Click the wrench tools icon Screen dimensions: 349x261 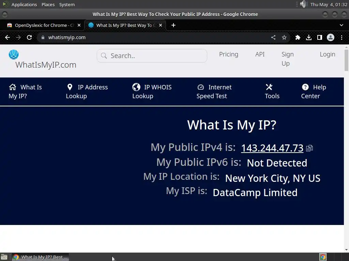(x=269, y=87)
